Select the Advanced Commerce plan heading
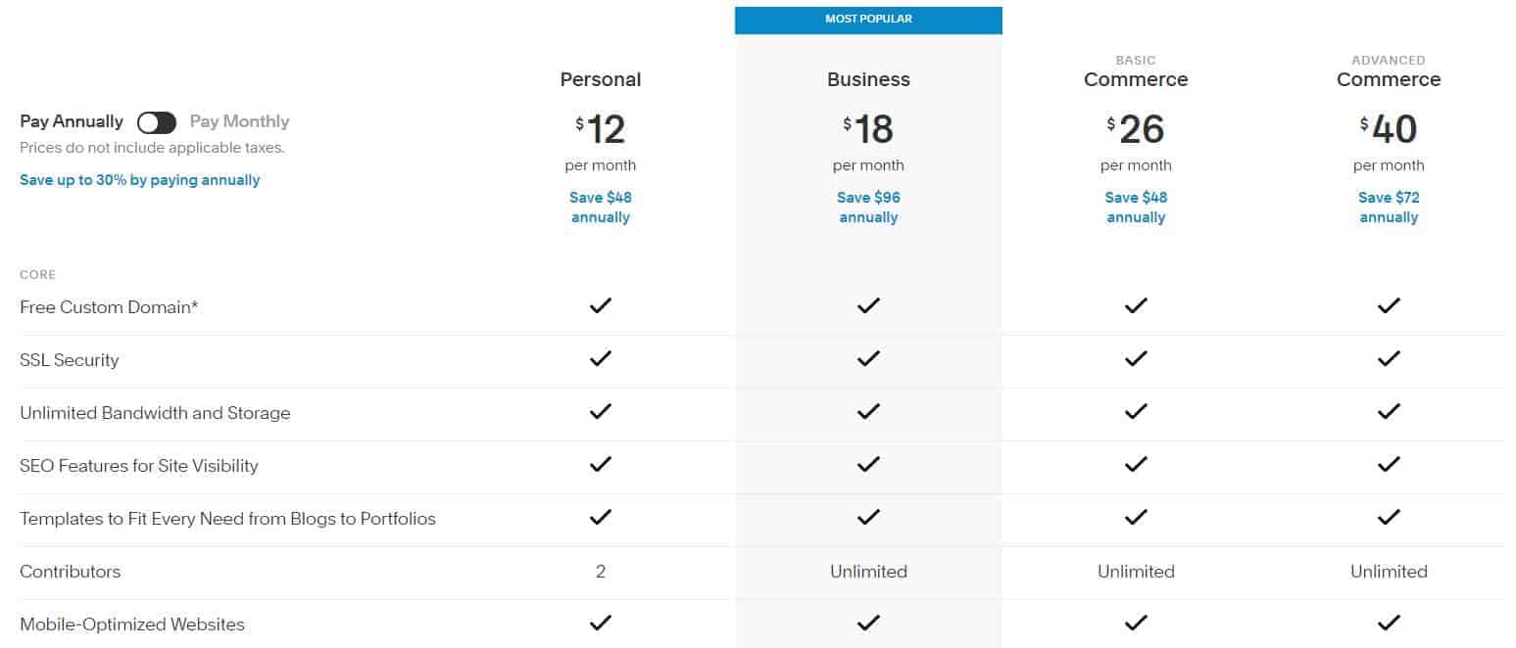1516x648 pixels. [x=1389, y=79]
